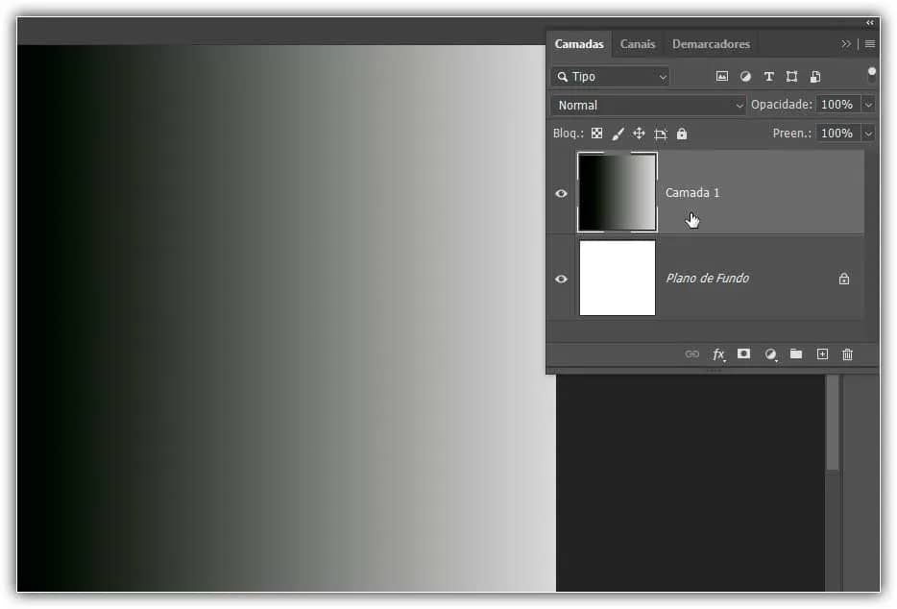Filter layers by adjustment layer icon
The image size is (897, 609).
pyautogui.click(x=745, y=76)
